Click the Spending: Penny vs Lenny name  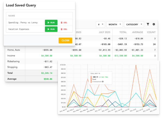pos(23,23)
